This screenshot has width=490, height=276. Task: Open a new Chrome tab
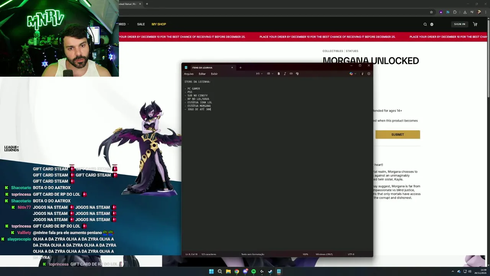coord(147,4)
